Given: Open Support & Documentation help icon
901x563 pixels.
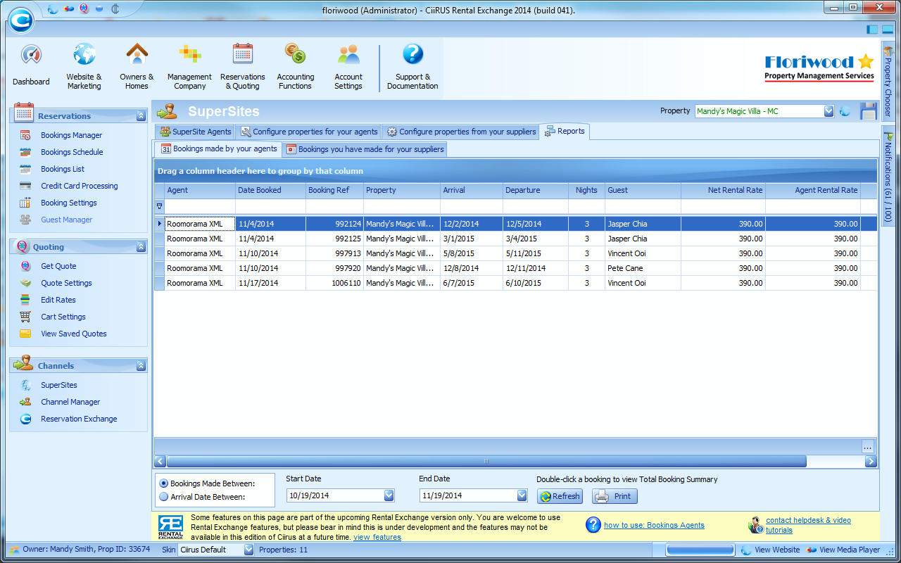Looking at the screenshot, I should point(412,54).
